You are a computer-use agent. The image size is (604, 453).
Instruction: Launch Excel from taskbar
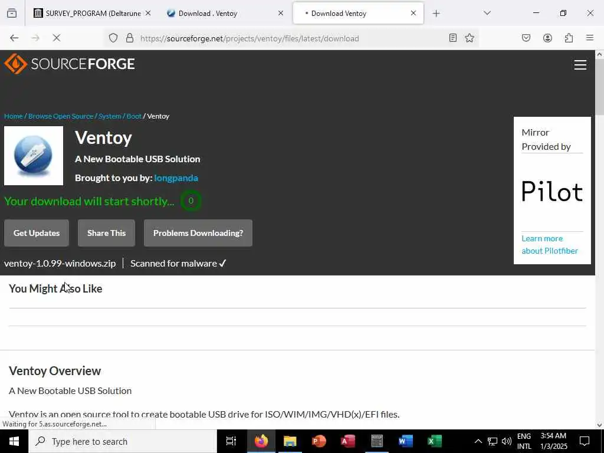pos(435,441)
